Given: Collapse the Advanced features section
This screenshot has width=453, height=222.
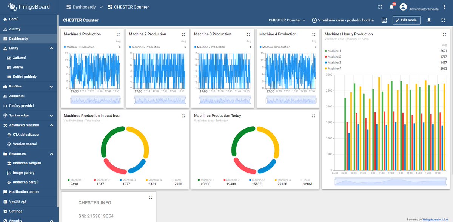Looking at the screenshot, I should tap(51, 125).
